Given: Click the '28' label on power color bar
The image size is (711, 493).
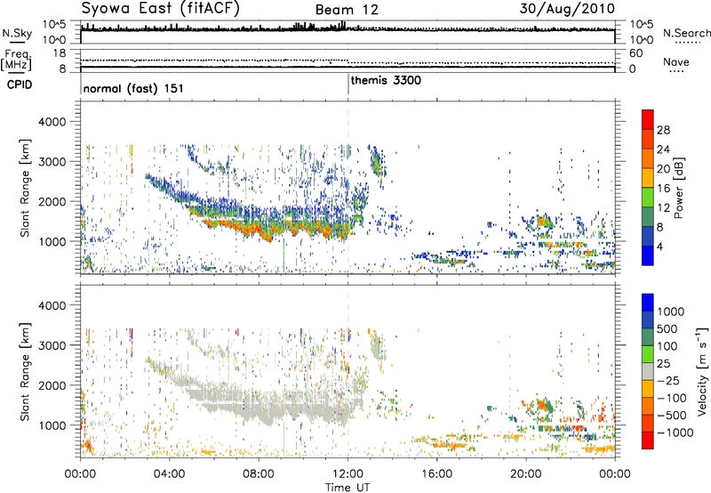Looking at the screenshot, I should pyautogui.click(x=663, y=130).
